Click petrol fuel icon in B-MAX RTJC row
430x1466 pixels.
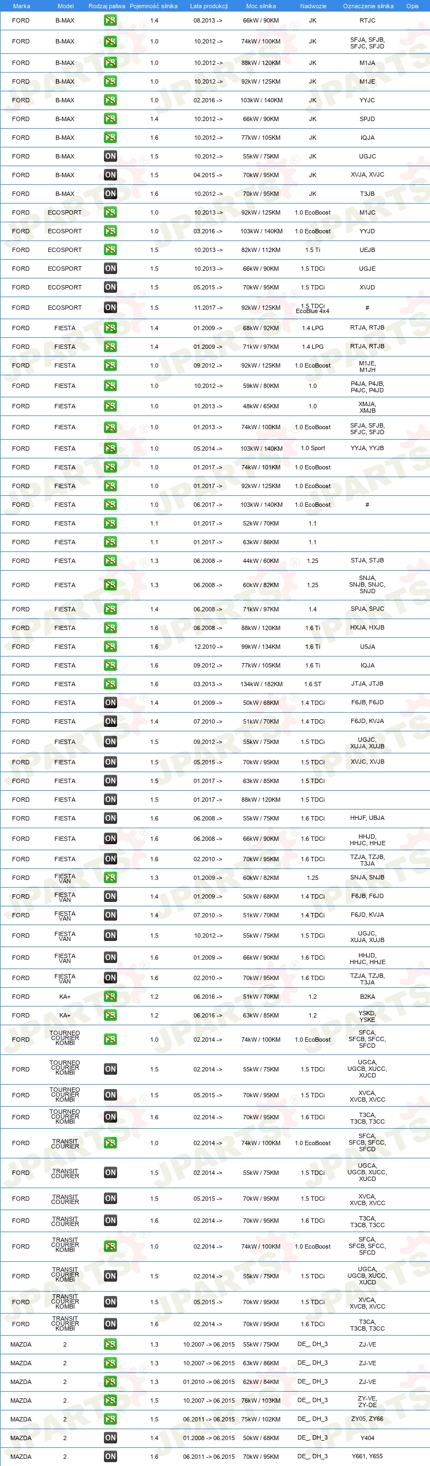[x=111, y=20]
